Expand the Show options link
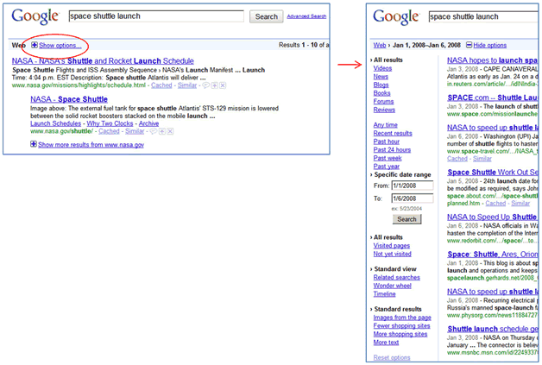The width and height of the screenshot is (542, 365). pos(60,45)
